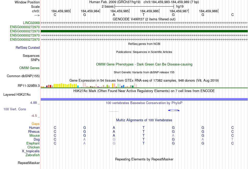Click the LINC02069 transcript arrow line
This screenshot has height=169, width=248.
144,23
